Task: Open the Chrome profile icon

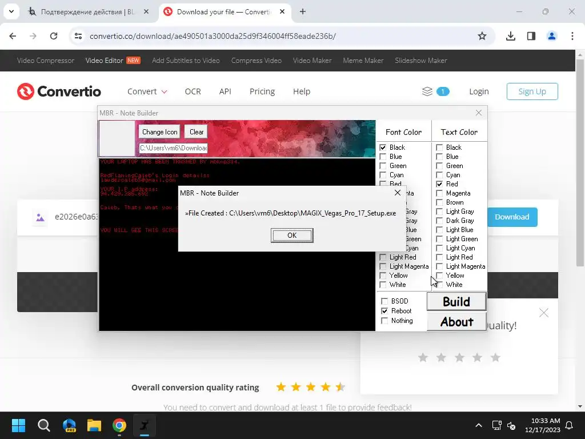Action: tap(552, 36)
